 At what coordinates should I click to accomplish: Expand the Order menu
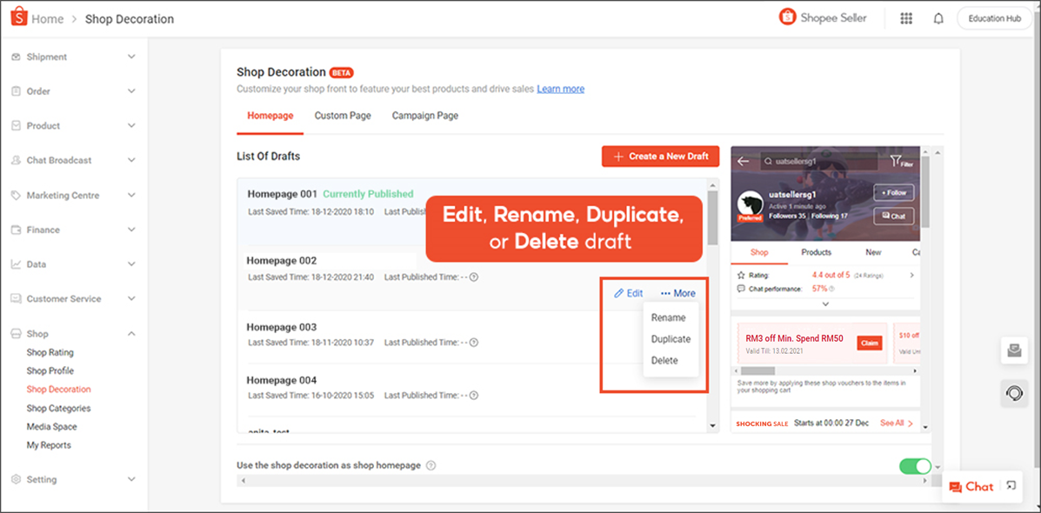pos(131,91)
